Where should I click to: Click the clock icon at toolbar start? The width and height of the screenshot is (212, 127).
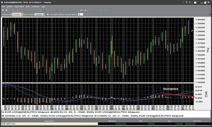(x=3, y=10)
